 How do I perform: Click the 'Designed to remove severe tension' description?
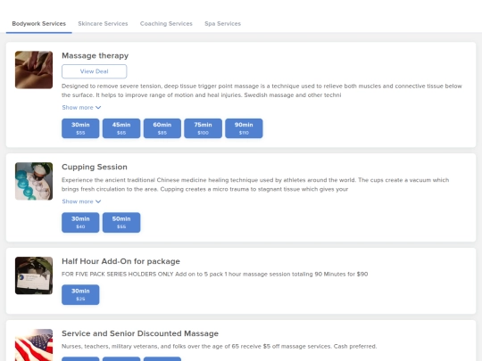point(262,91)
